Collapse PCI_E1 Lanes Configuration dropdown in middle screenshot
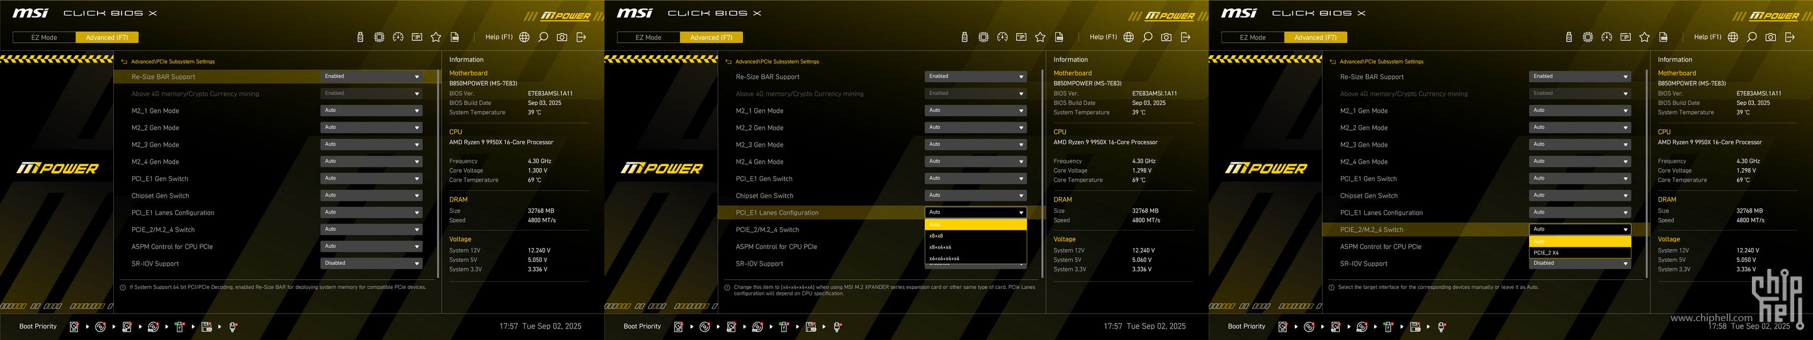Screen dimensions: 1813x340 click(x=976, y=212)
